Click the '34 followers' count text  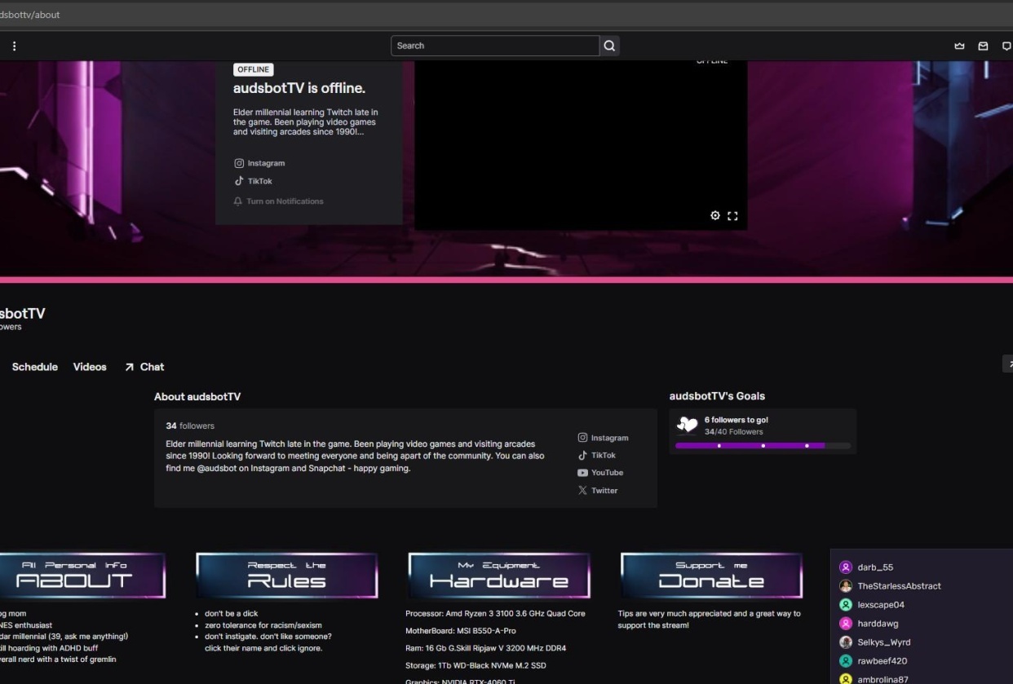190,426
